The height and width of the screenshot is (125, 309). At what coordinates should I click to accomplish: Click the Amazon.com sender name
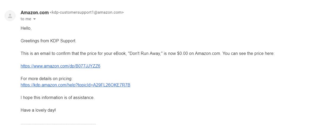35,12
